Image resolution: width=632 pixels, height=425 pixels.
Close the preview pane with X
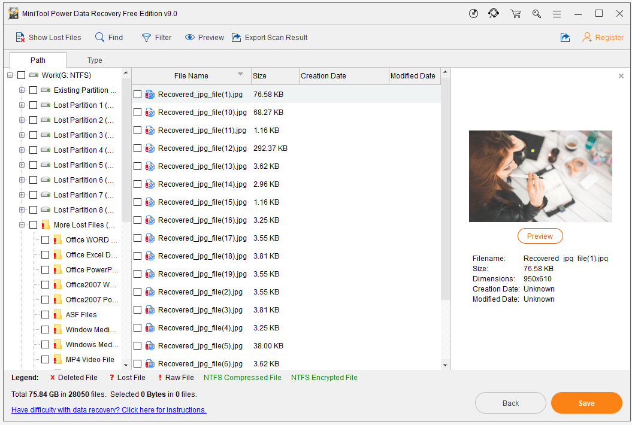[621, 76]
